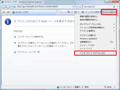Open a new blank tab
Viewport: 120px width, 90px height.
pyautogui.click(x=59, y=12)
